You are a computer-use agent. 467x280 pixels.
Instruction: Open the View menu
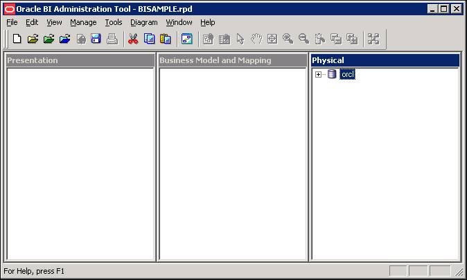tap(54, 22)
